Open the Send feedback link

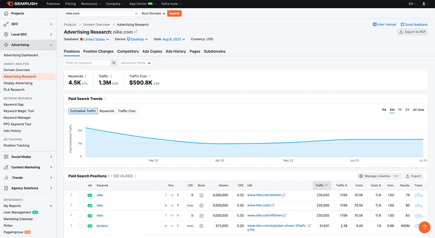tap(414, 24)
